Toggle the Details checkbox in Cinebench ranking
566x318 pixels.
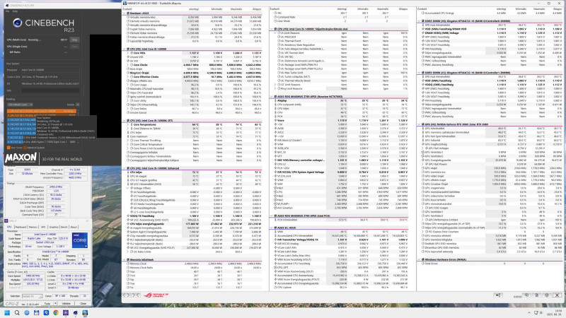[x=78, y=105]
